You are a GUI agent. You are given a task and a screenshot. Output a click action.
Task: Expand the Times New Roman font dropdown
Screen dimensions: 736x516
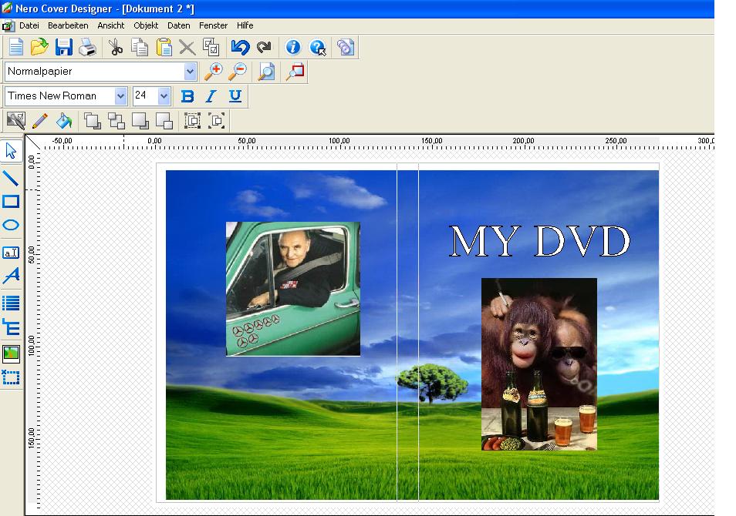pos(120,96)
